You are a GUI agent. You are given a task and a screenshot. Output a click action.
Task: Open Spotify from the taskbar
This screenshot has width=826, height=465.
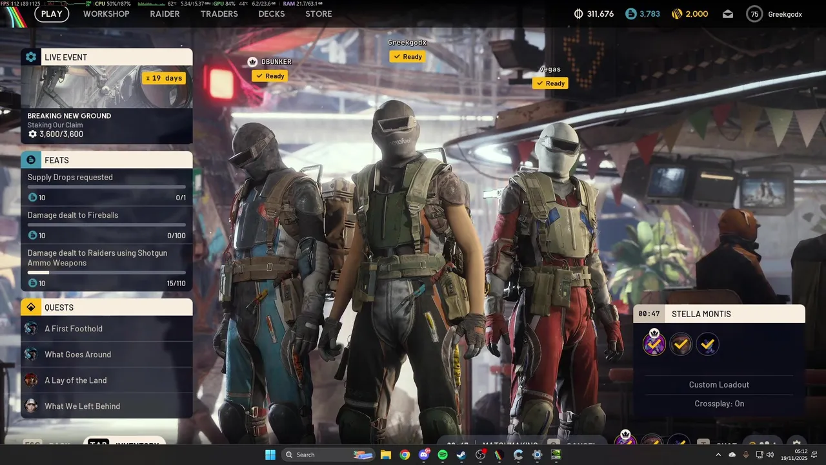443,455
